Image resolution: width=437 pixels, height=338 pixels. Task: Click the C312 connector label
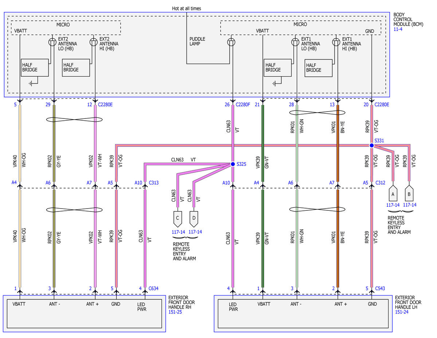(381, 183)
